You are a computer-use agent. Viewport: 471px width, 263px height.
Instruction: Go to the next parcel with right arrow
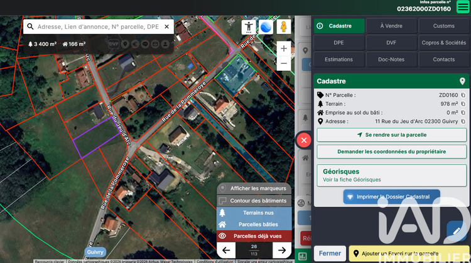pos(282,250)
